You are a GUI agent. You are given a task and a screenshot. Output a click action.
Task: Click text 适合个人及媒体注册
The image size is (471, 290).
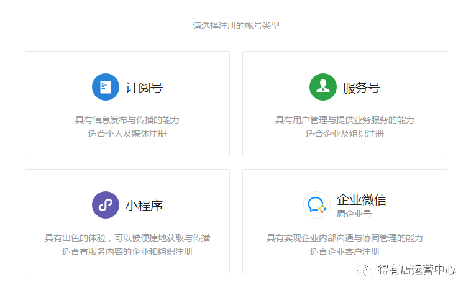point(127,134)
